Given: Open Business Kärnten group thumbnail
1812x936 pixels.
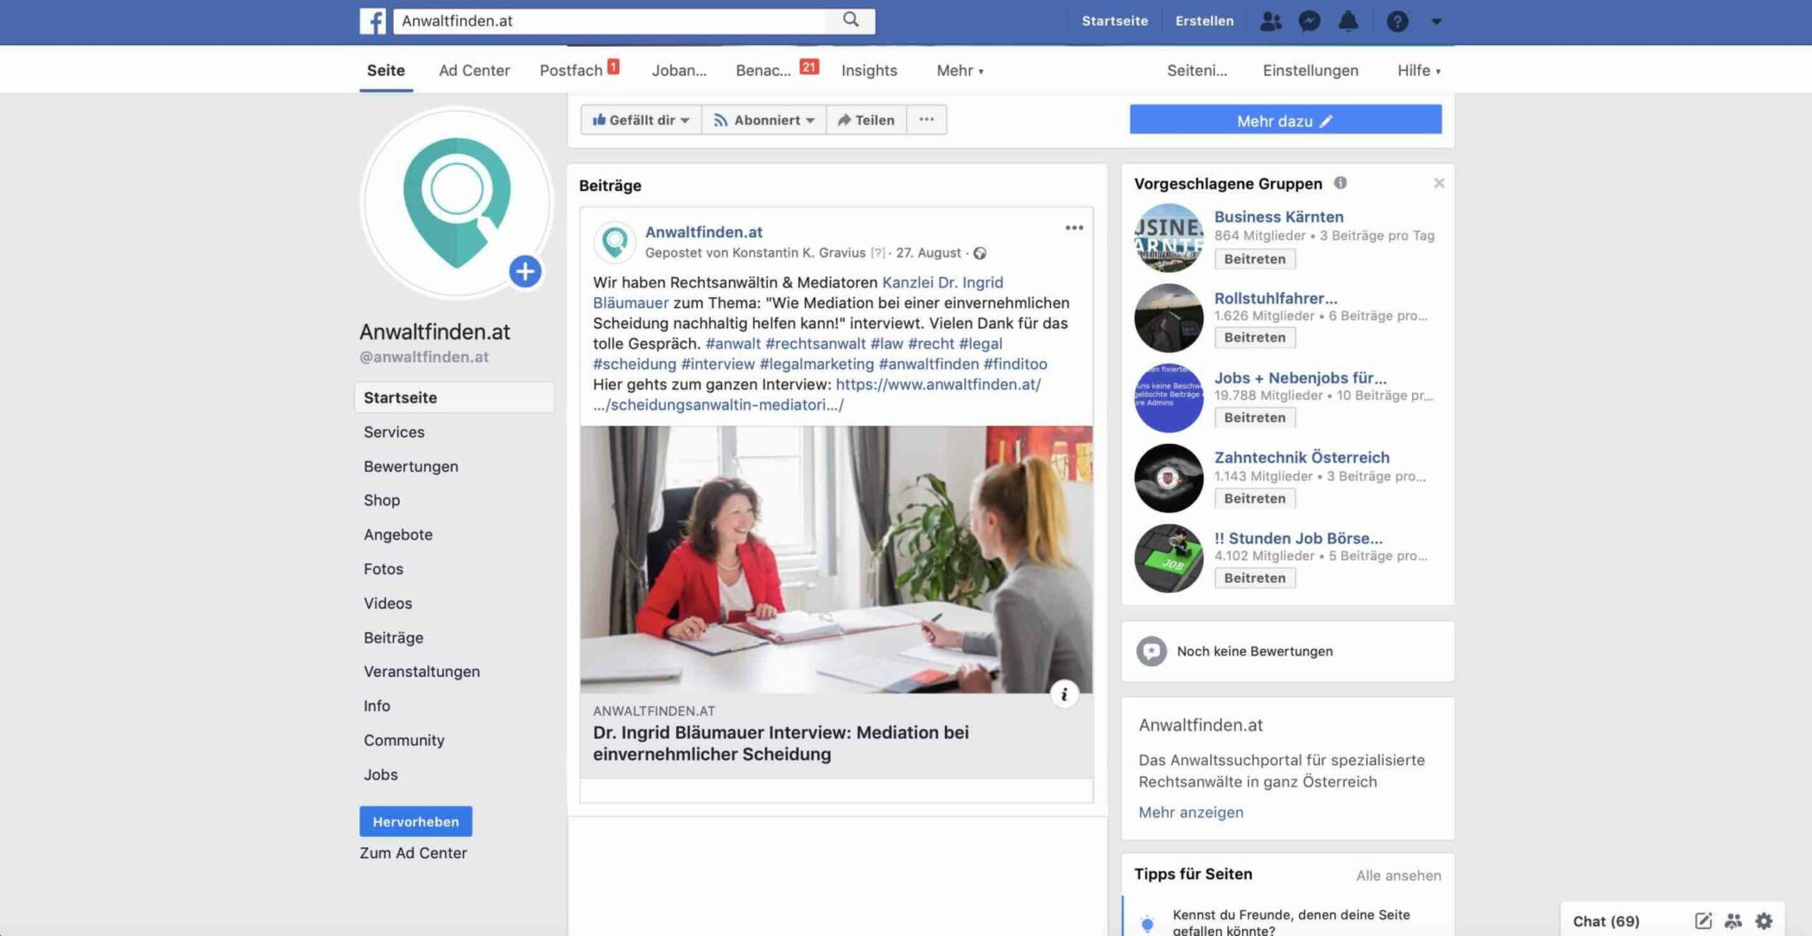Looking at the screenshot, I should click(1169, 238).
